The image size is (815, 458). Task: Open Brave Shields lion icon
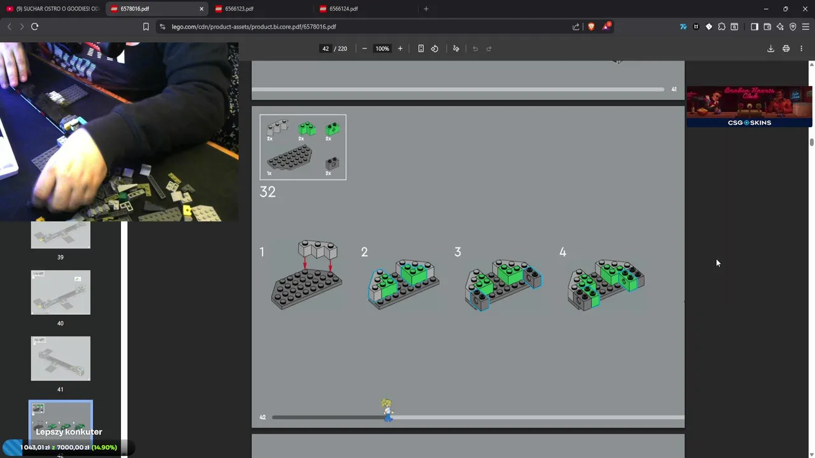(x=592, y=27)
